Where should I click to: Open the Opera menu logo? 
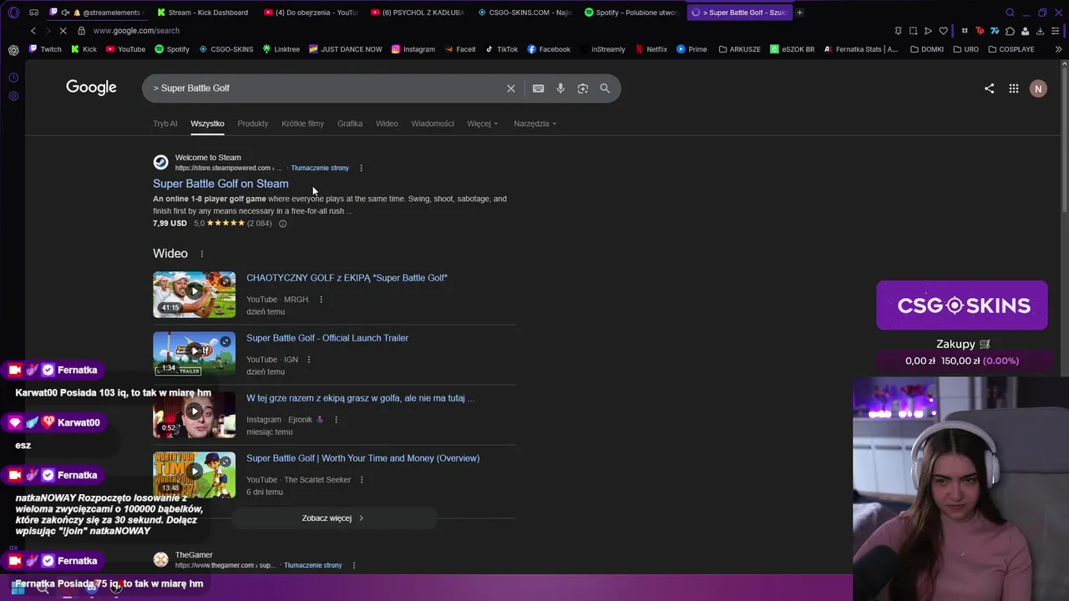tap(13, 13)
